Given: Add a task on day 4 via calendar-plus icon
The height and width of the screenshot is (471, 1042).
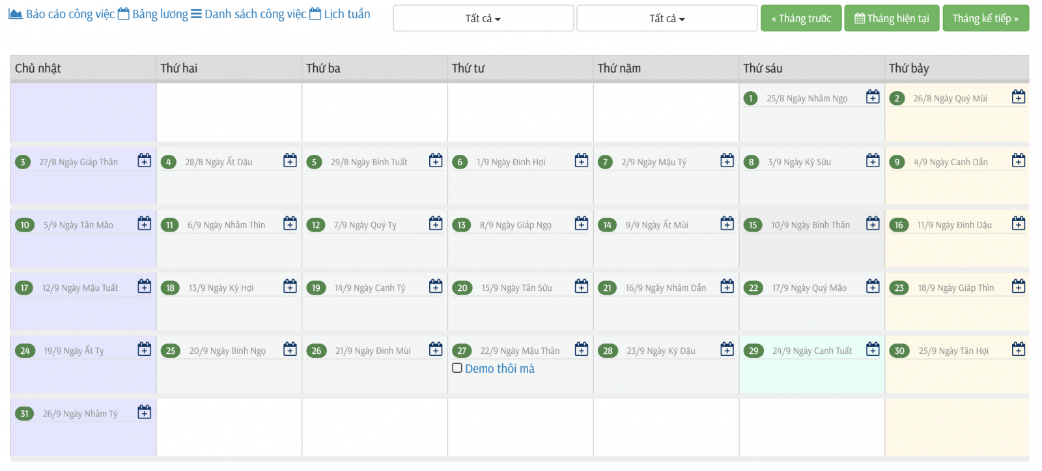Looking at the screenshot, I should 290,160.
